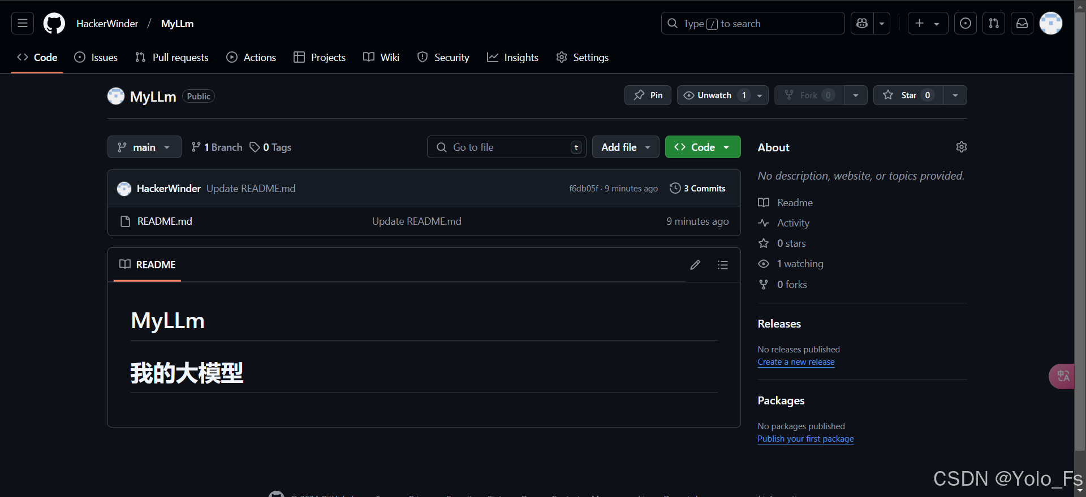The width and height of the screenshot is (1086, 497).
Task: Open the Releases heading link
Action: [779, 324]
